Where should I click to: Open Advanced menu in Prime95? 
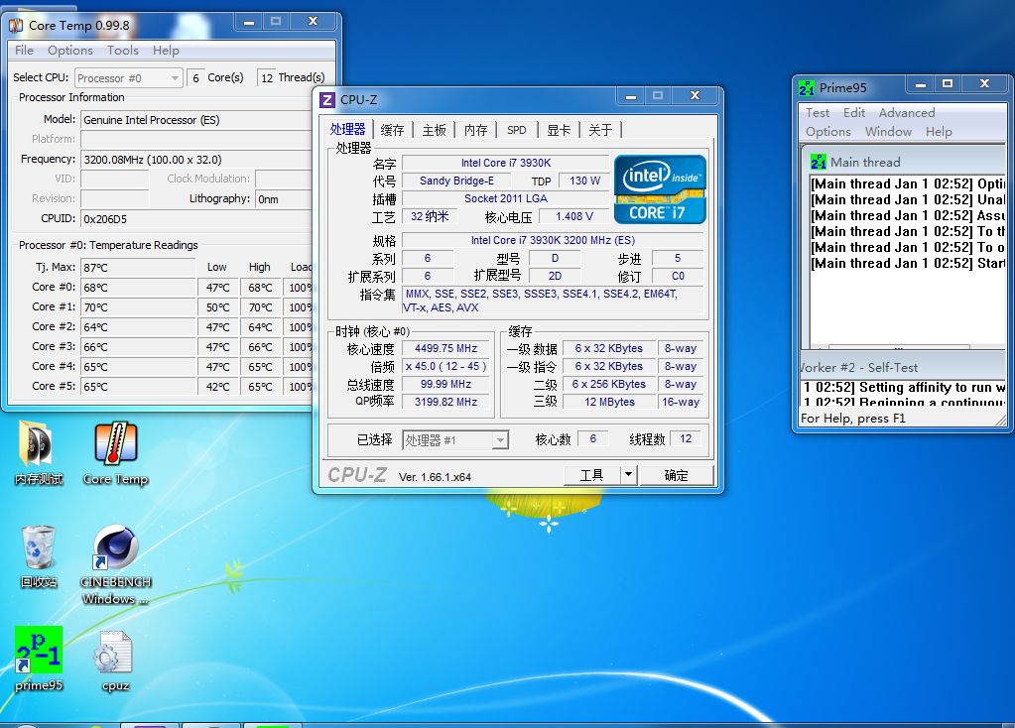pyautogui.click(x=906, y=113)
